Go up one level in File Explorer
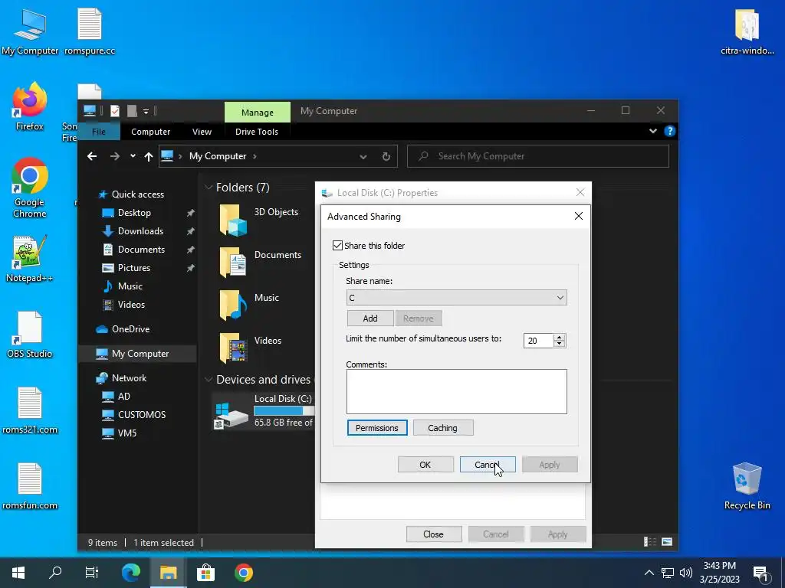The width and height of the screenshot is (785, 588). tap(148, 156)
